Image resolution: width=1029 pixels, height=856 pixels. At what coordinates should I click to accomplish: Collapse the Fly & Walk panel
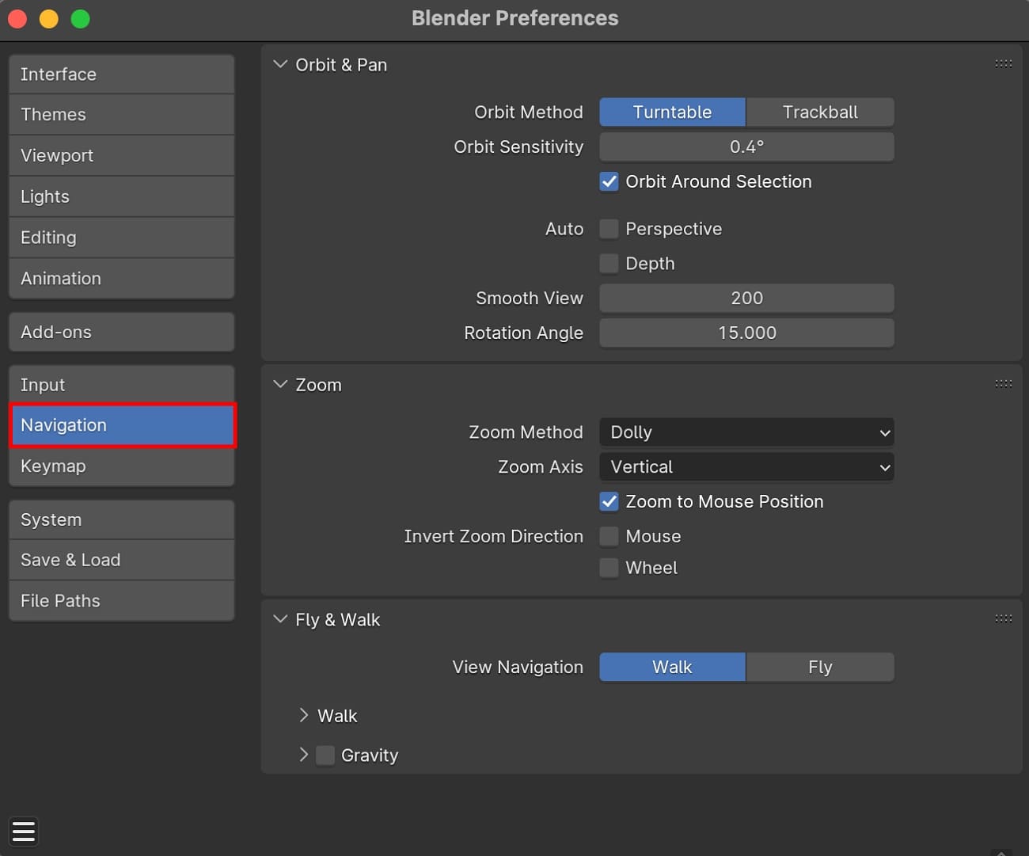pos(280,619)
